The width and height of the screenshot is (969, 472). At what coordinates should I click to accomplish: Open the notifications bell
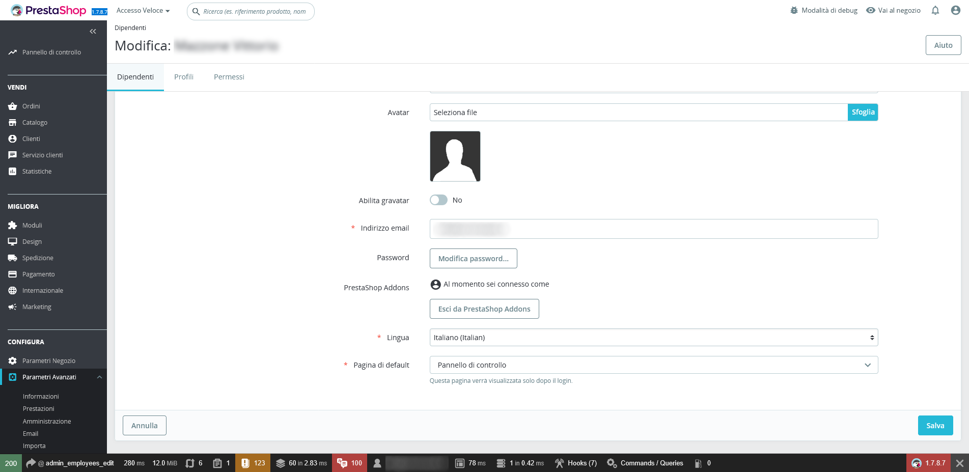[x=935, y=10]
